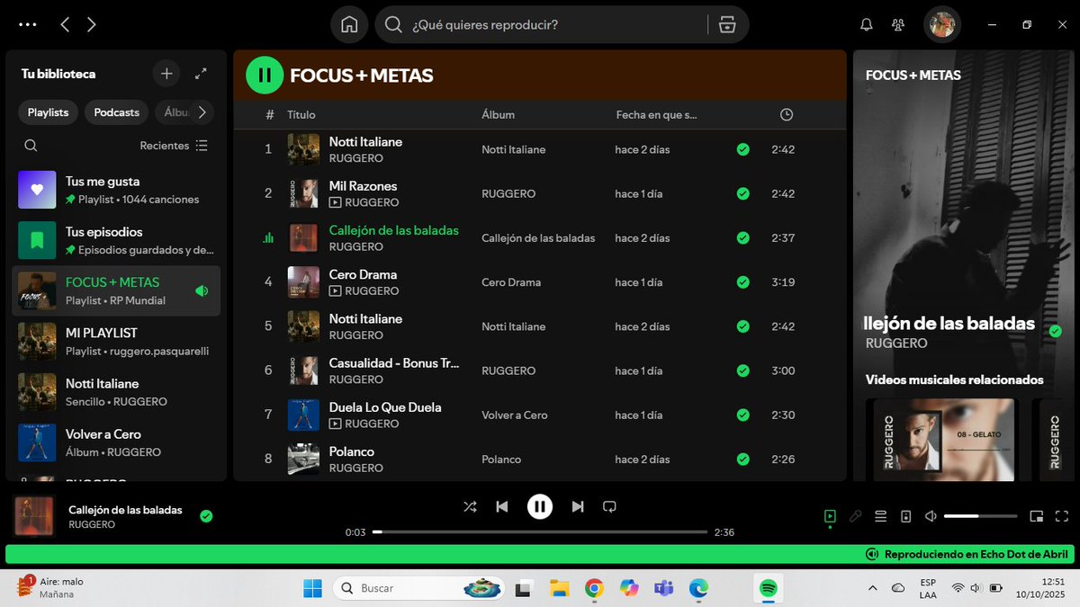The width and height of the screenshot is (1080, 607).
Task: Toggle shuffle playback
Action: 470,506
